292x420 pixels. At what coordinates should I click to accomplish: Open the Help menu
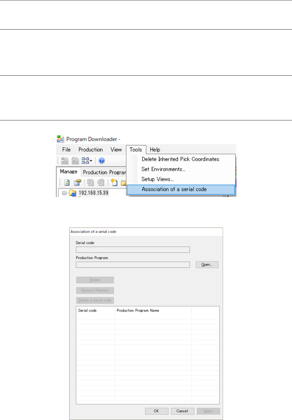pos(155,150)
